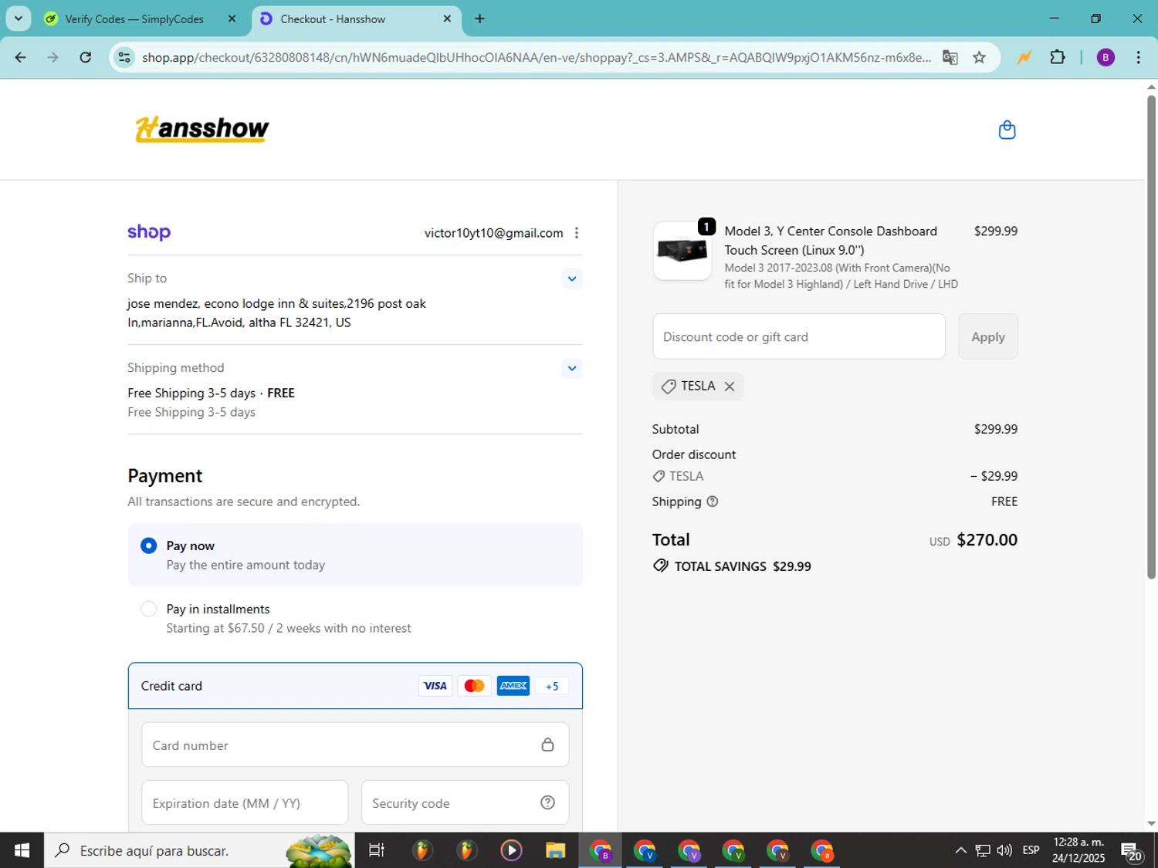Click the orange extension icon in toolbar
Image resolution: width=1158 pixels, height=868 pixels.
tap(1024, 57)
